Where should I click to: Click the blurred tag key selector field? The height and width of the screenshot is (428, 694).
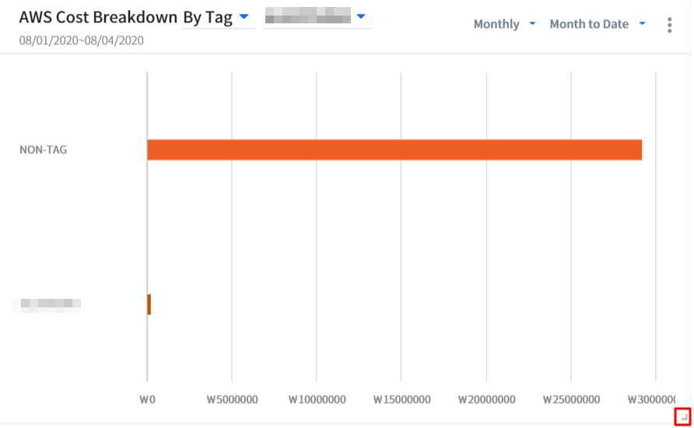[308, 16]
